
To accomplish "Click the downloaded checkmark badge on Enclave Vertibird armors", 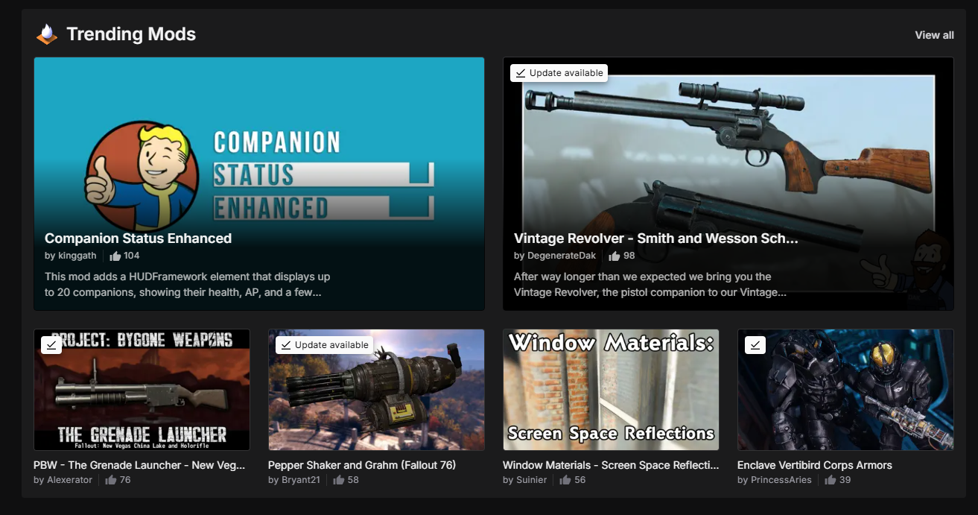I will (755, 345).
